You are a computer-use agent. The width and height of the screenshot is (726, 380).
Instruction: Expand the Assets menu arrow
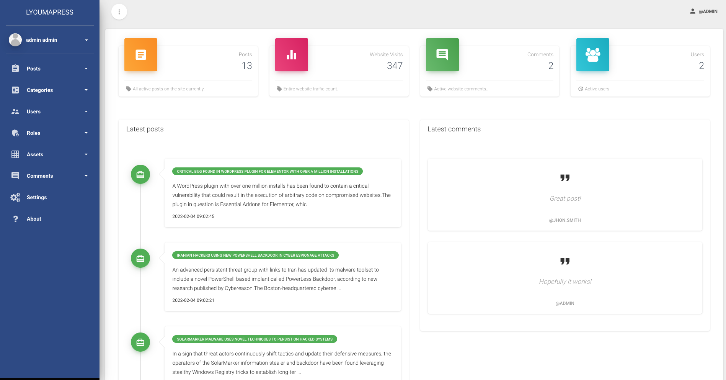pos(86,154)
